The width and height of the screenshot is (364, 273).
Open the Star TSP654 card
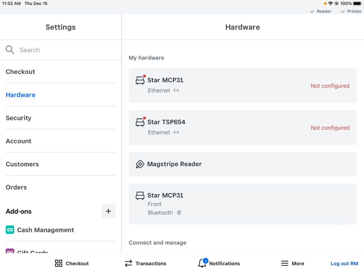(243, 128)
